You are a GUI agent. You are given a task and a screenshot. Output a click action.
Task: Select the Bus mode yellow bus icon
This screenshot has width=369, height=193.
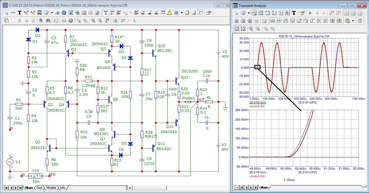point(40,13)
